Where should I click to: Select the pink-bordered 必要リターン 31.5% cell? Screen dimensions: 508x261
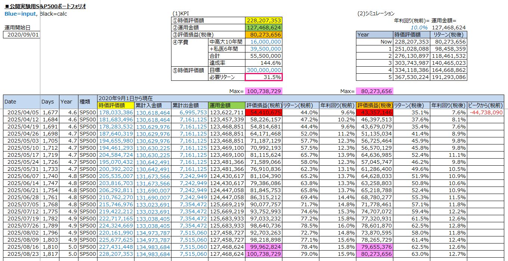(x=264, y=77)
